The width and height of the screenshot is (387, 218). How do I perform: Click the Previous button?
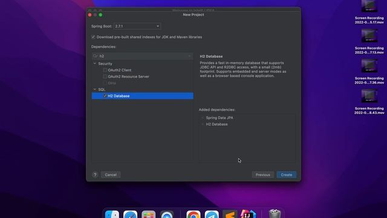pos(263,175)
